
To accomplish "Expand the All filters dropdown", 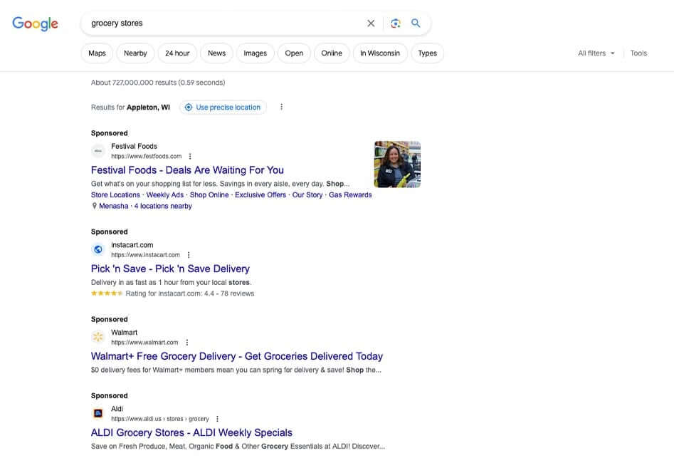I will click(x=596, y=53).
